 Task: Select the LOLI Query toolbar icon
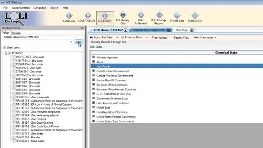click(105, 18)
